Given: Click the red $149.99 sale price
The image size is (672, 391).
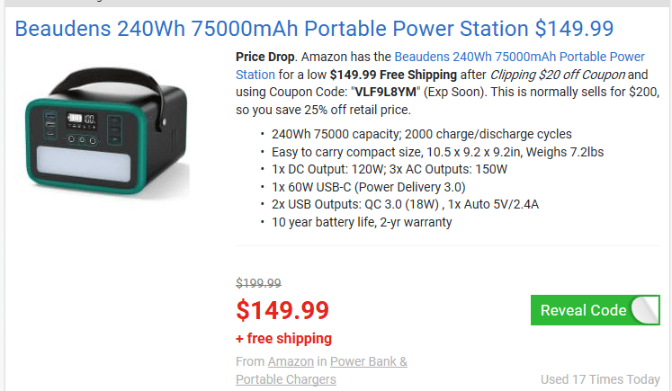Looking at the screenshot, I should point(282,310).
